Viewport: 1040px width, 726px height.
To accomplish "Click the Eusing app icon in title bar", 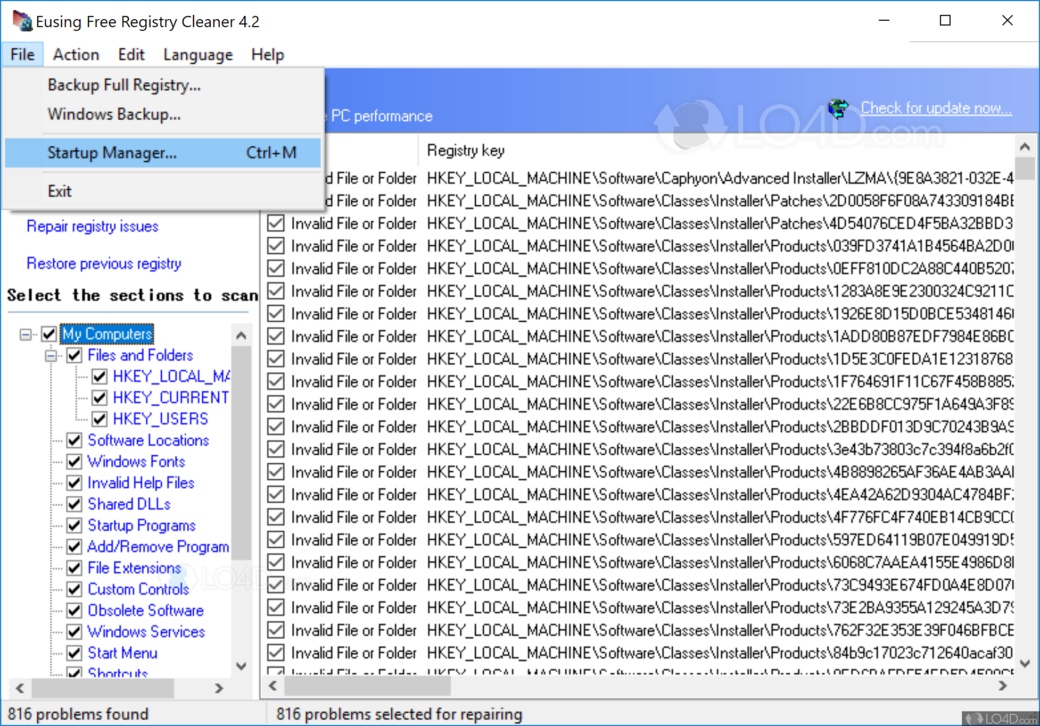I will coord(22,21).
